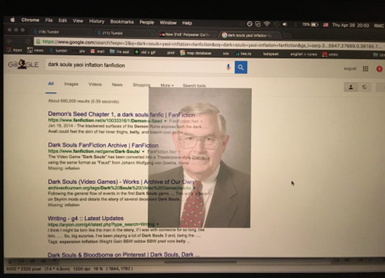Click the circular slash menu bar icon

click(249, 23)
